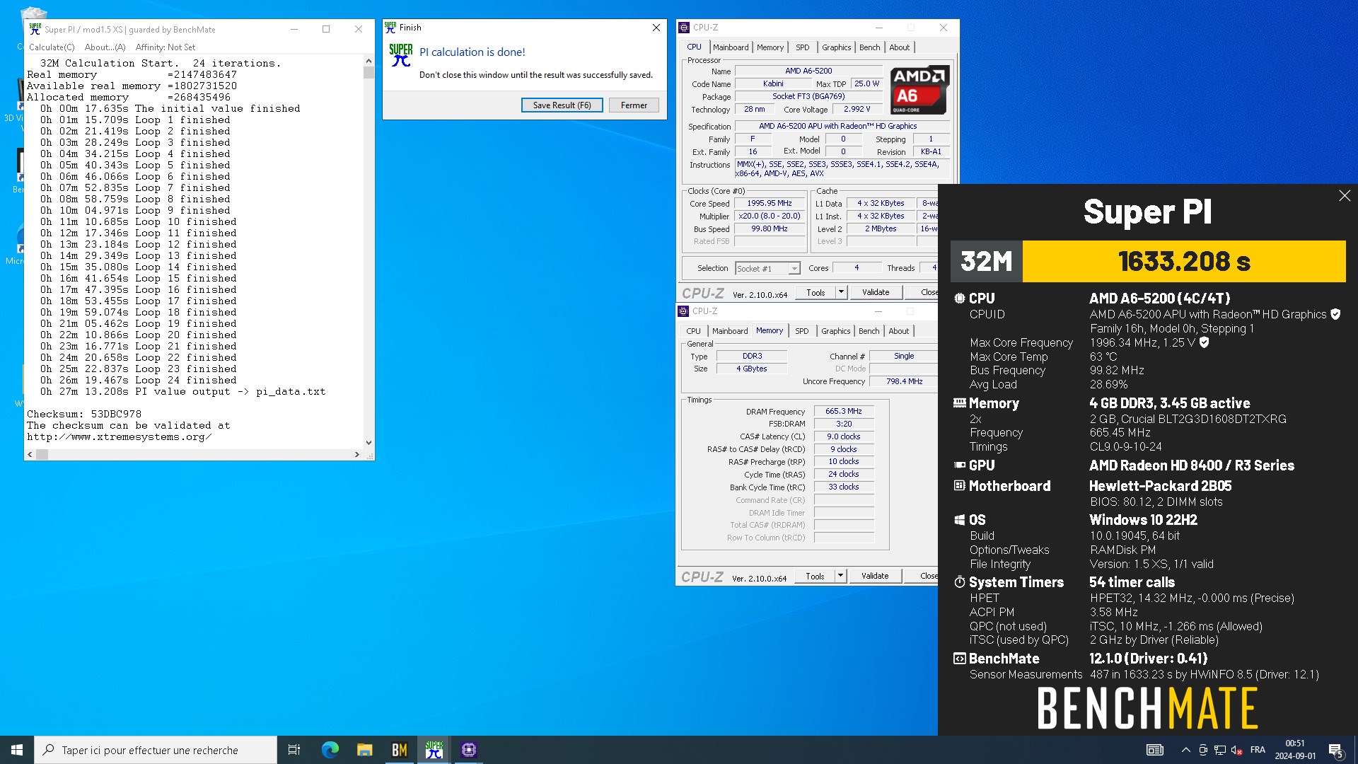Show hidden system tray icons
1358x764 pixels.
point(1185,750)
